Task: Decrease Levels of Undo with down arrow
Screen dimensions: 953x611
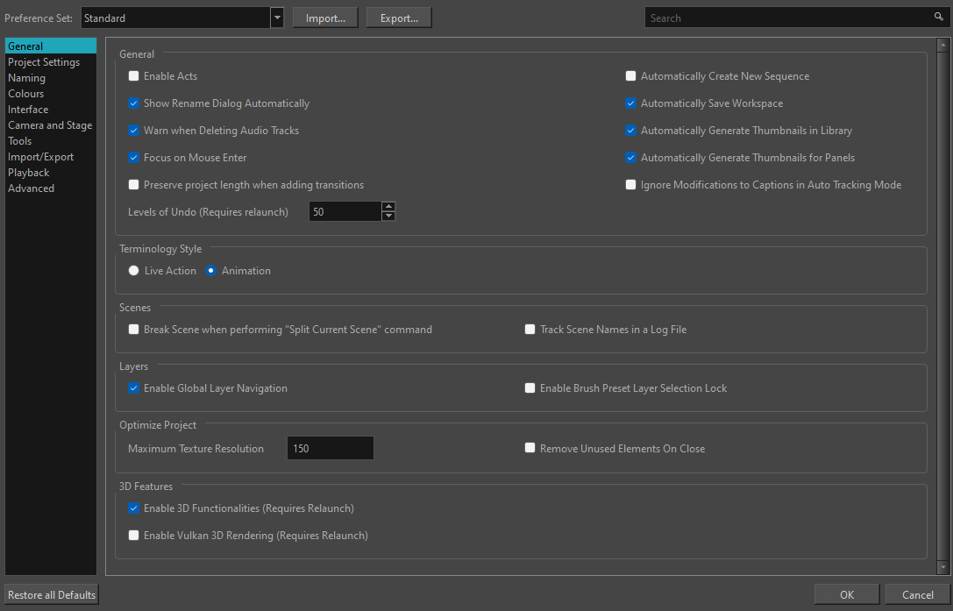Action: 388,216
